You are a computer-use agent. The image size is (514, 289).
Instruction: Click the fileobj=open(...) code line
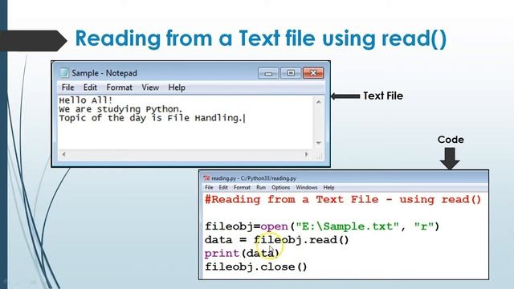pyautogui.click(x=322, y=226)
